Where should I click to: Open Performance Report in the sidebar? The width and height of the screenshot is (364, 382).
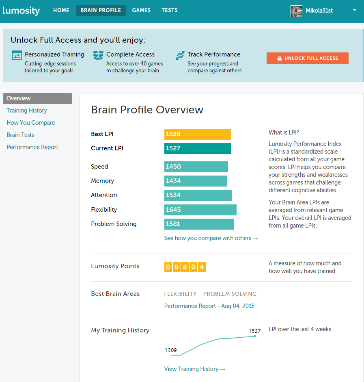(x=32, y=147)
